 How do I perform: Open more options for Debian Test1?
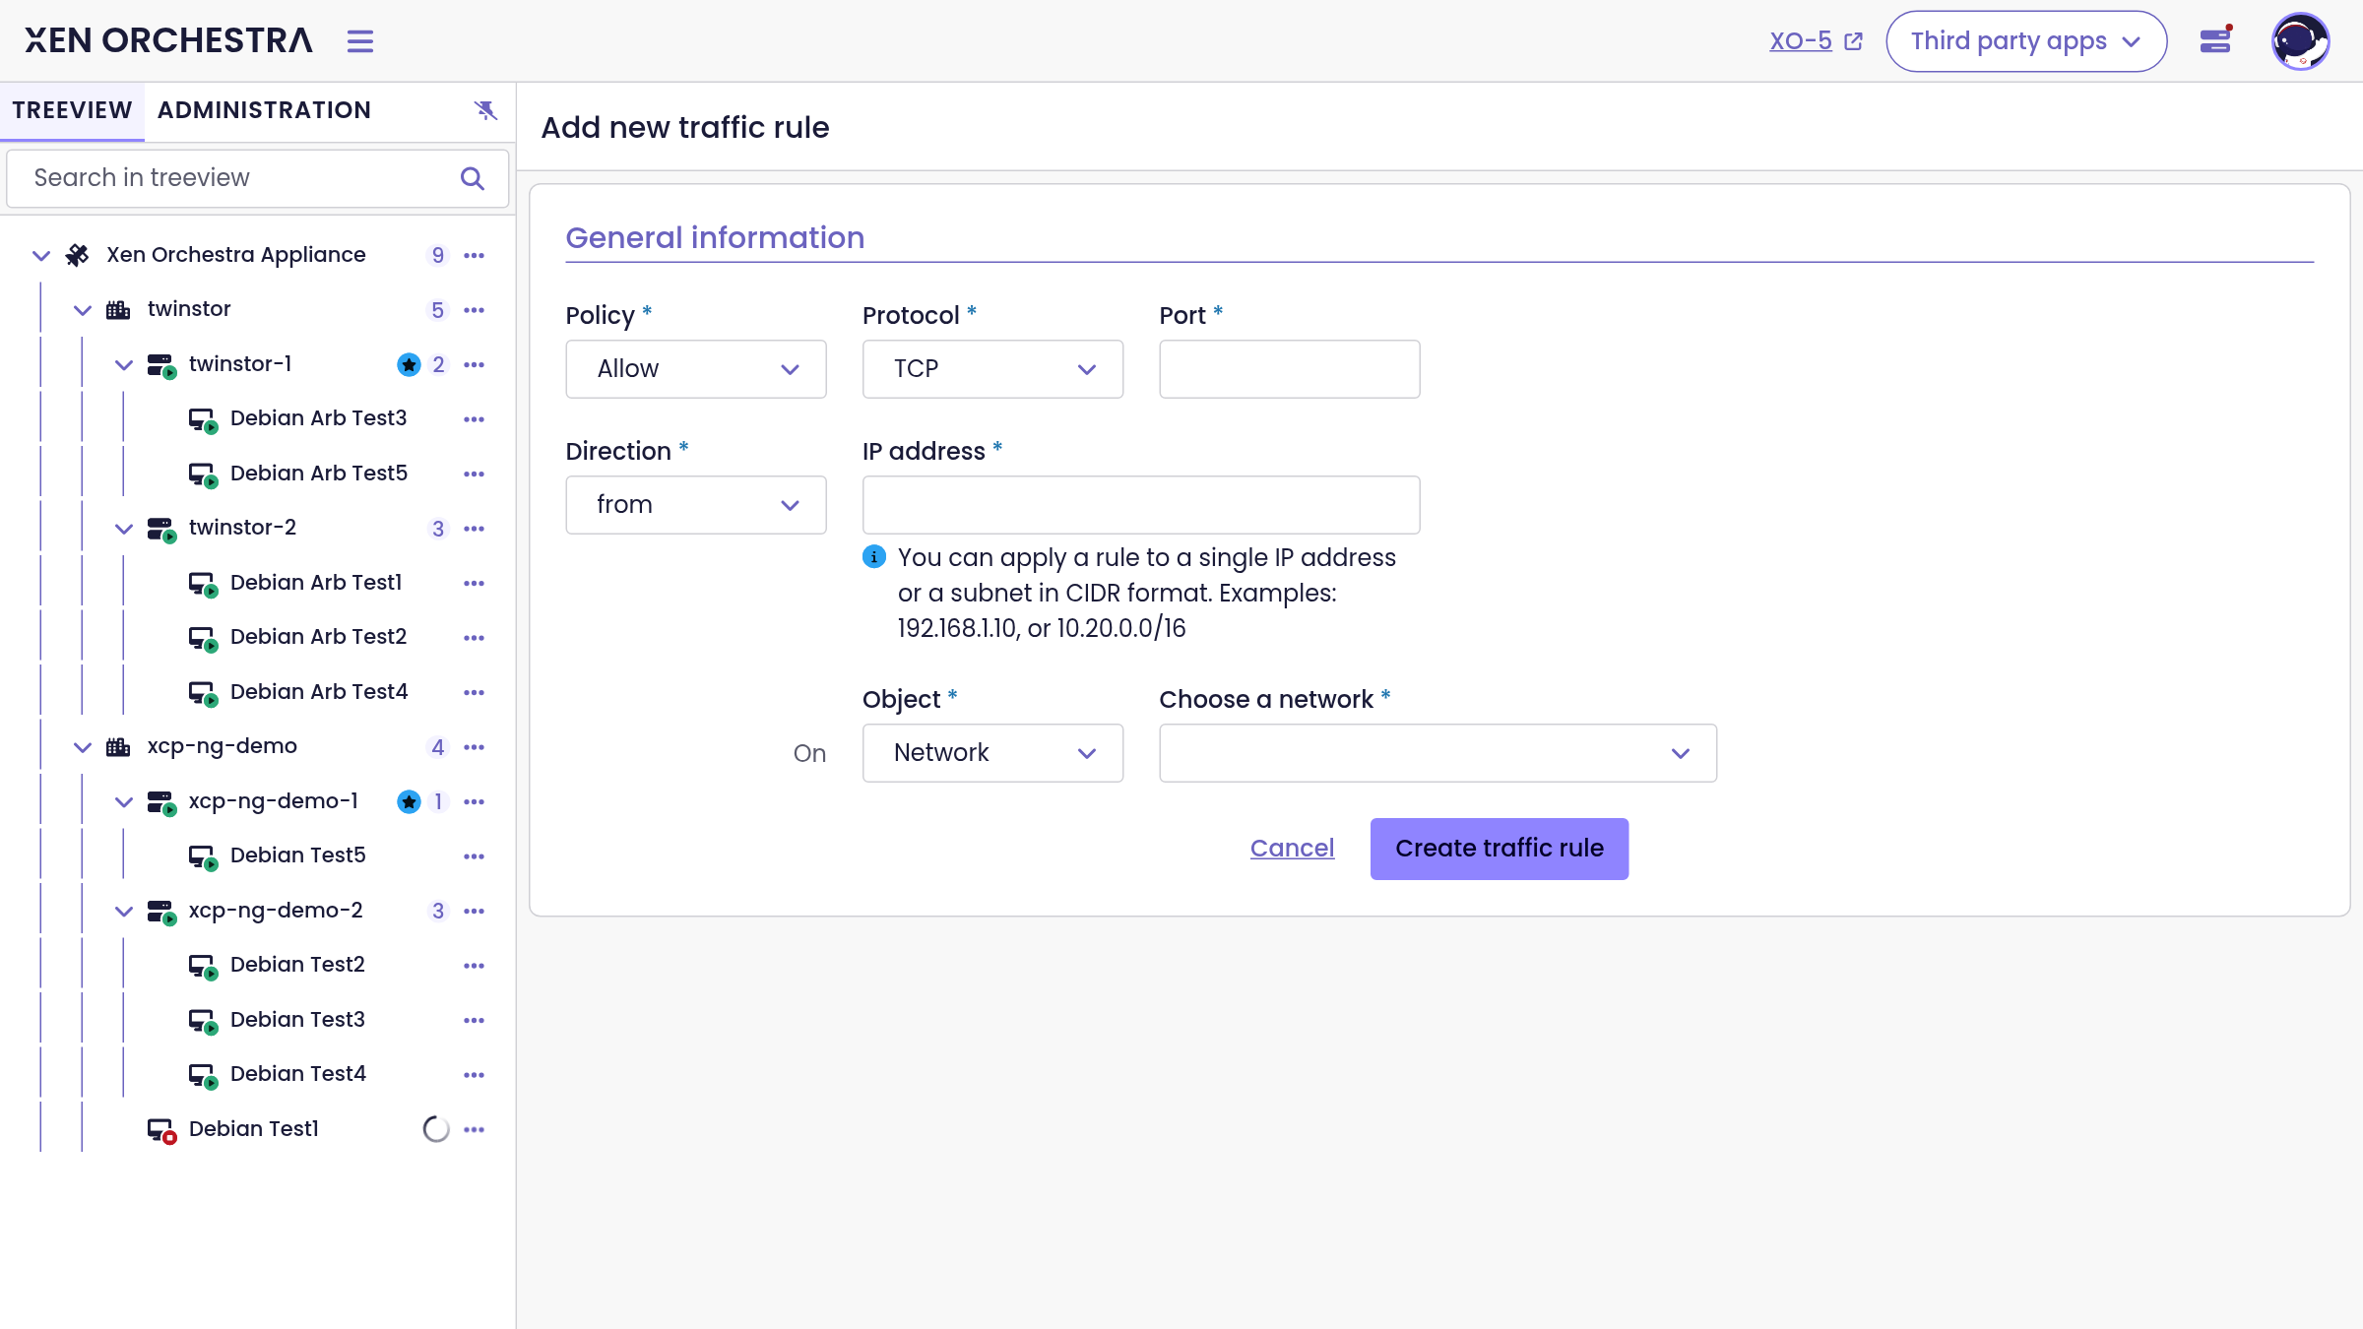pos(475,1129)
